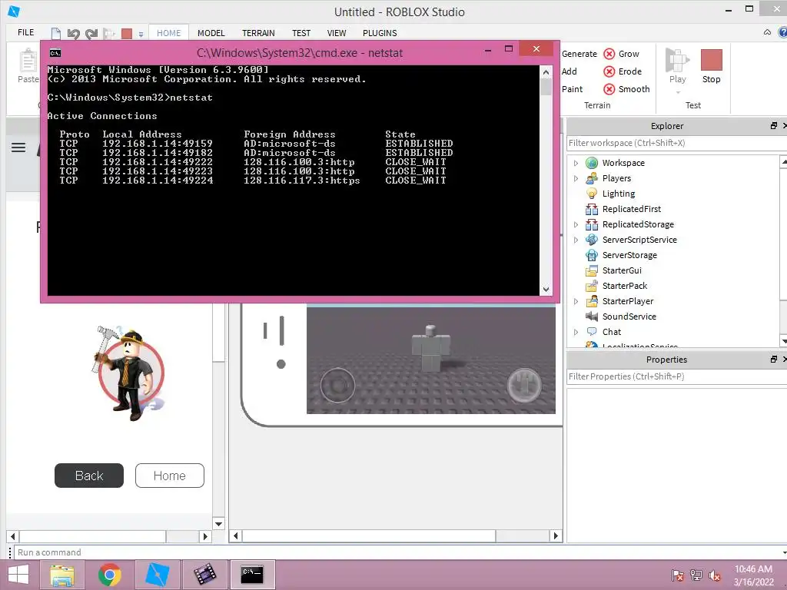Click the New file icon in quick access toolbar
Image resolution: width=787 pixels, height=590 pixels.
(x=55, y=34)
